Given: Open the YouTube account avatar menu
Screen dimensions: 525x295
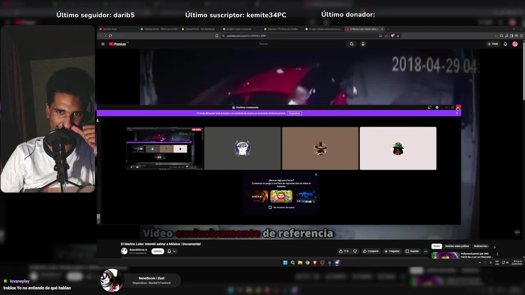Looking at the screenshot, I should pos(515,44).
